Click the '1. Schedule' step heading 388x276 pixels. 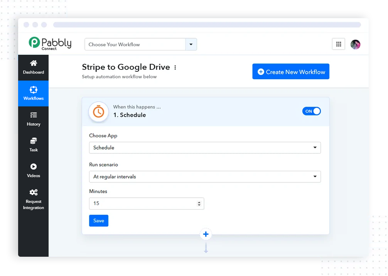point(130,115)
